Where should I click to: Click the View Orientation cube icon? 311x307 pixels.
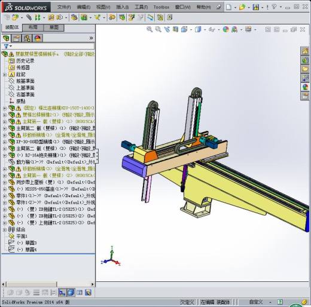(184, 29)
